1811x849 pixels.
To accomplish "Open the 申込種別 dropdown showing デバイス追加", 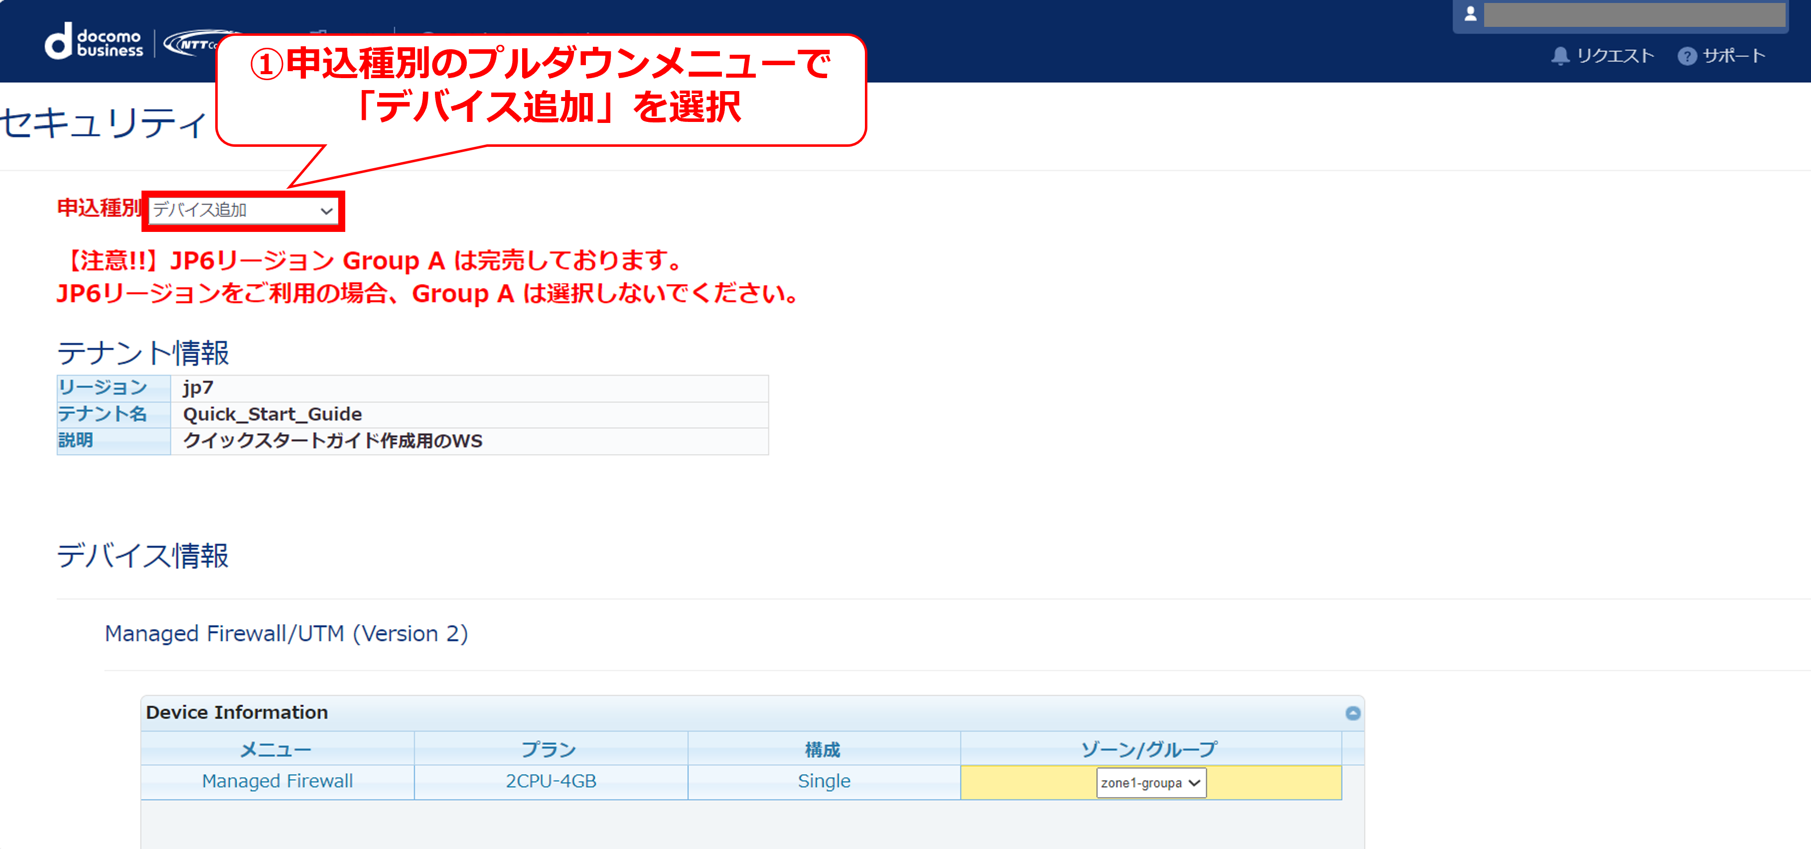I will click(x=243, y=210).
